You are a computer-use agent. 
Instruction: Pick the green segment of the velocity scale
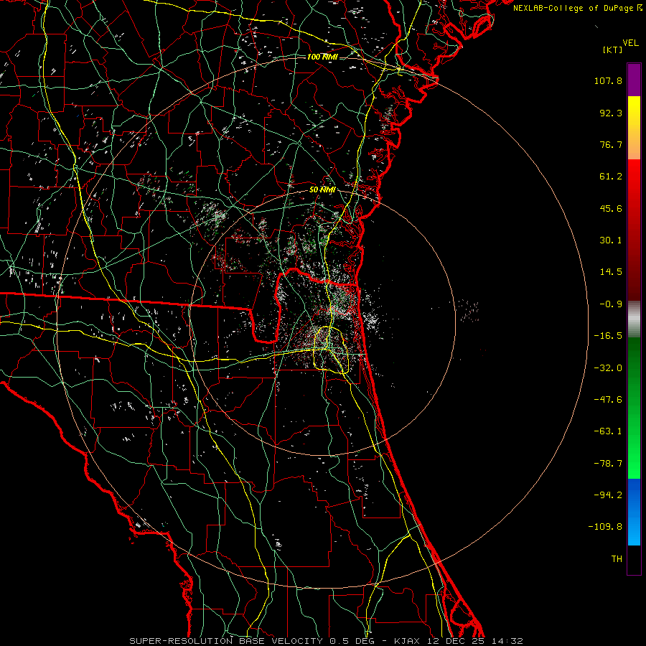[634, 408]
